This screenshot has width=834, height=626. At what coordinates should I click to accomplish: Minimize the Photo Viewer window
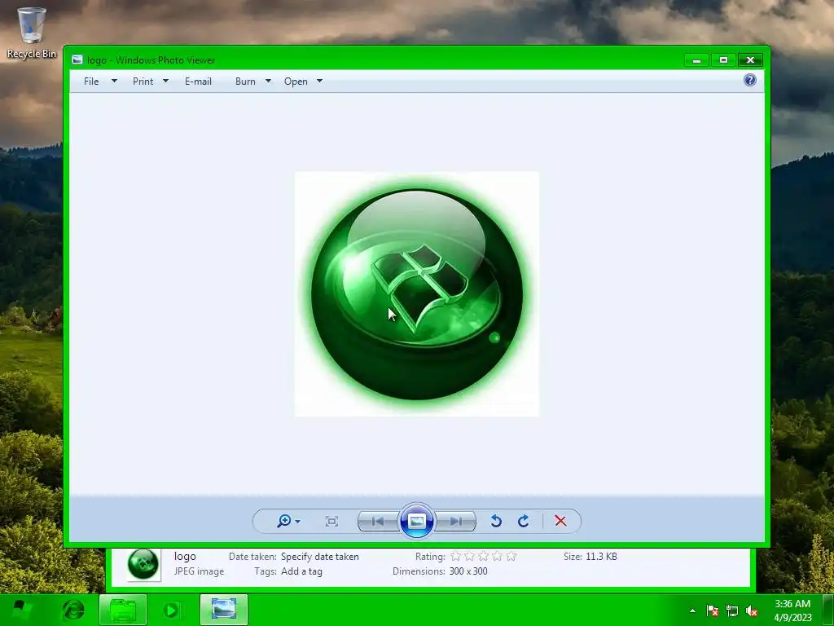pyautogui.click(x=697, y=60)
